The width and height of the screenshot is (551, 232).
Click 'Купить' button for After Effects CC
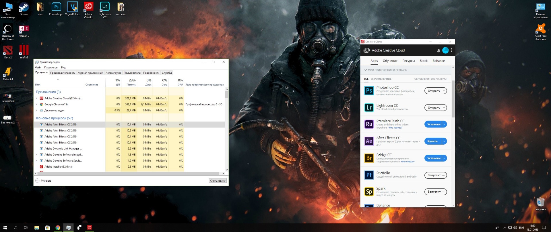point(433,141)
